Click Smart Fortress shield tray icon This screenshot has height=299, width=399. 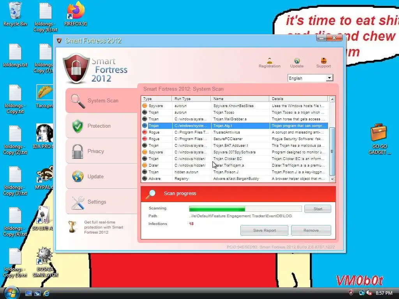351,293
